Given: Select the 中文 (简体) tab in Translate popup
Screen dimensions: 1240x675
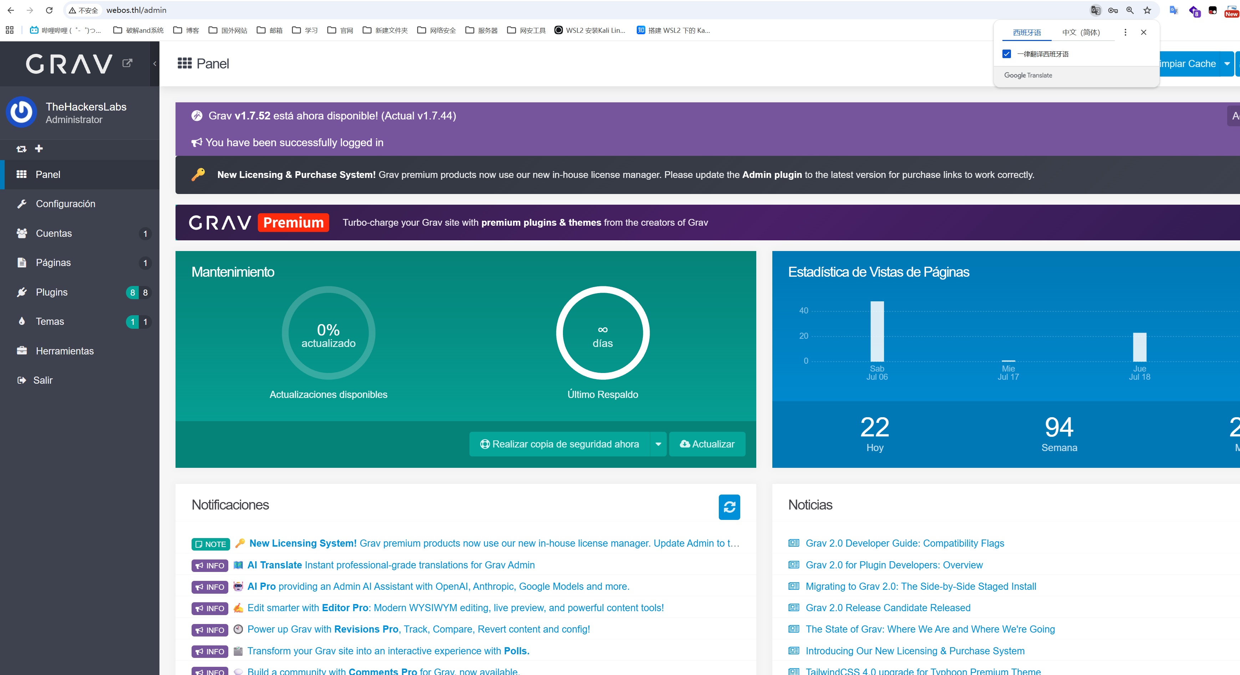Looking at the screenshot, I should tap(1081, 32).
